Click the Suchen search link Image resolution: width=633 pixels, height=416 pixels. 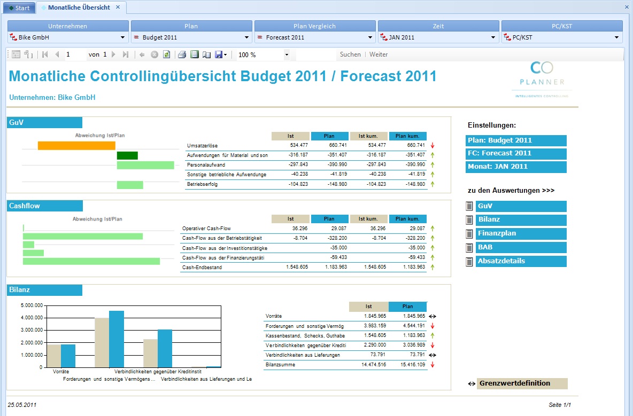tap(350, 54)
